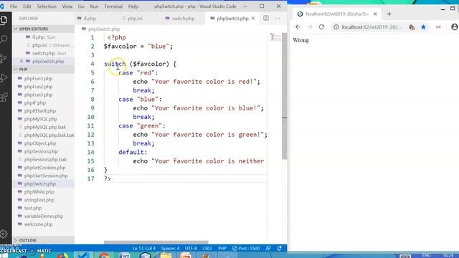Image resolution: width=459 pixels, height=258 pixels.
Task: Expand the Outline section
Action: 43,240
